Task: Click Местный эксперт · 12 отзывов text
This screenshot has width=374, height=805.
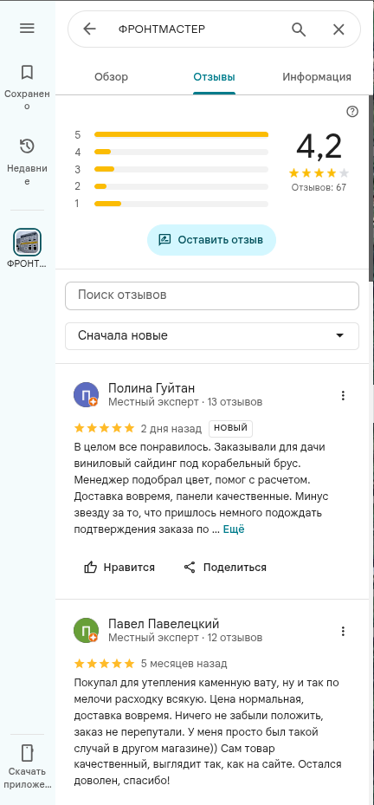Action: point(185,638)
